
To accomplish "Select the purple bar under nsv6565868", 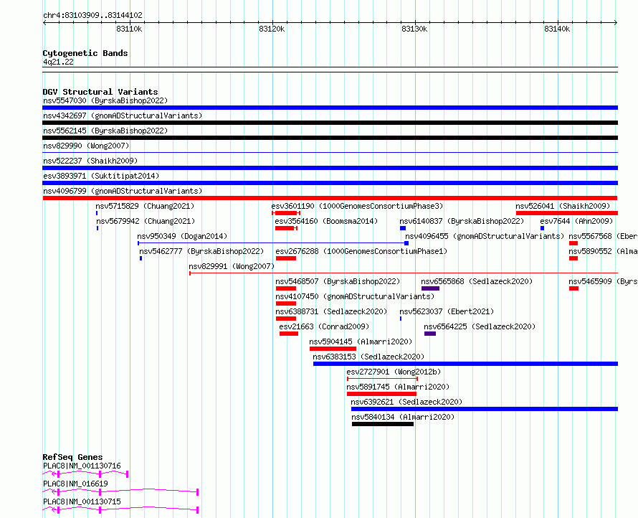I will point(431,288).
